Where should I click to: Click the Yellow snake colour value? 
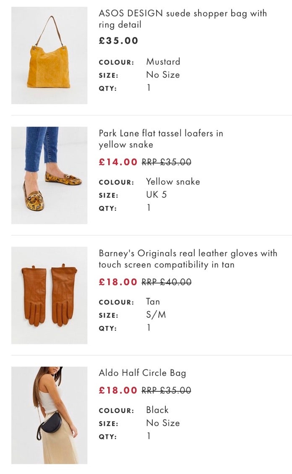pos(173,182)
